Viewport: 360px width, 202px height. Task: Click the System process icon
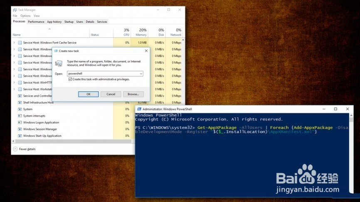pyautogui.click(x=20, y=109)
